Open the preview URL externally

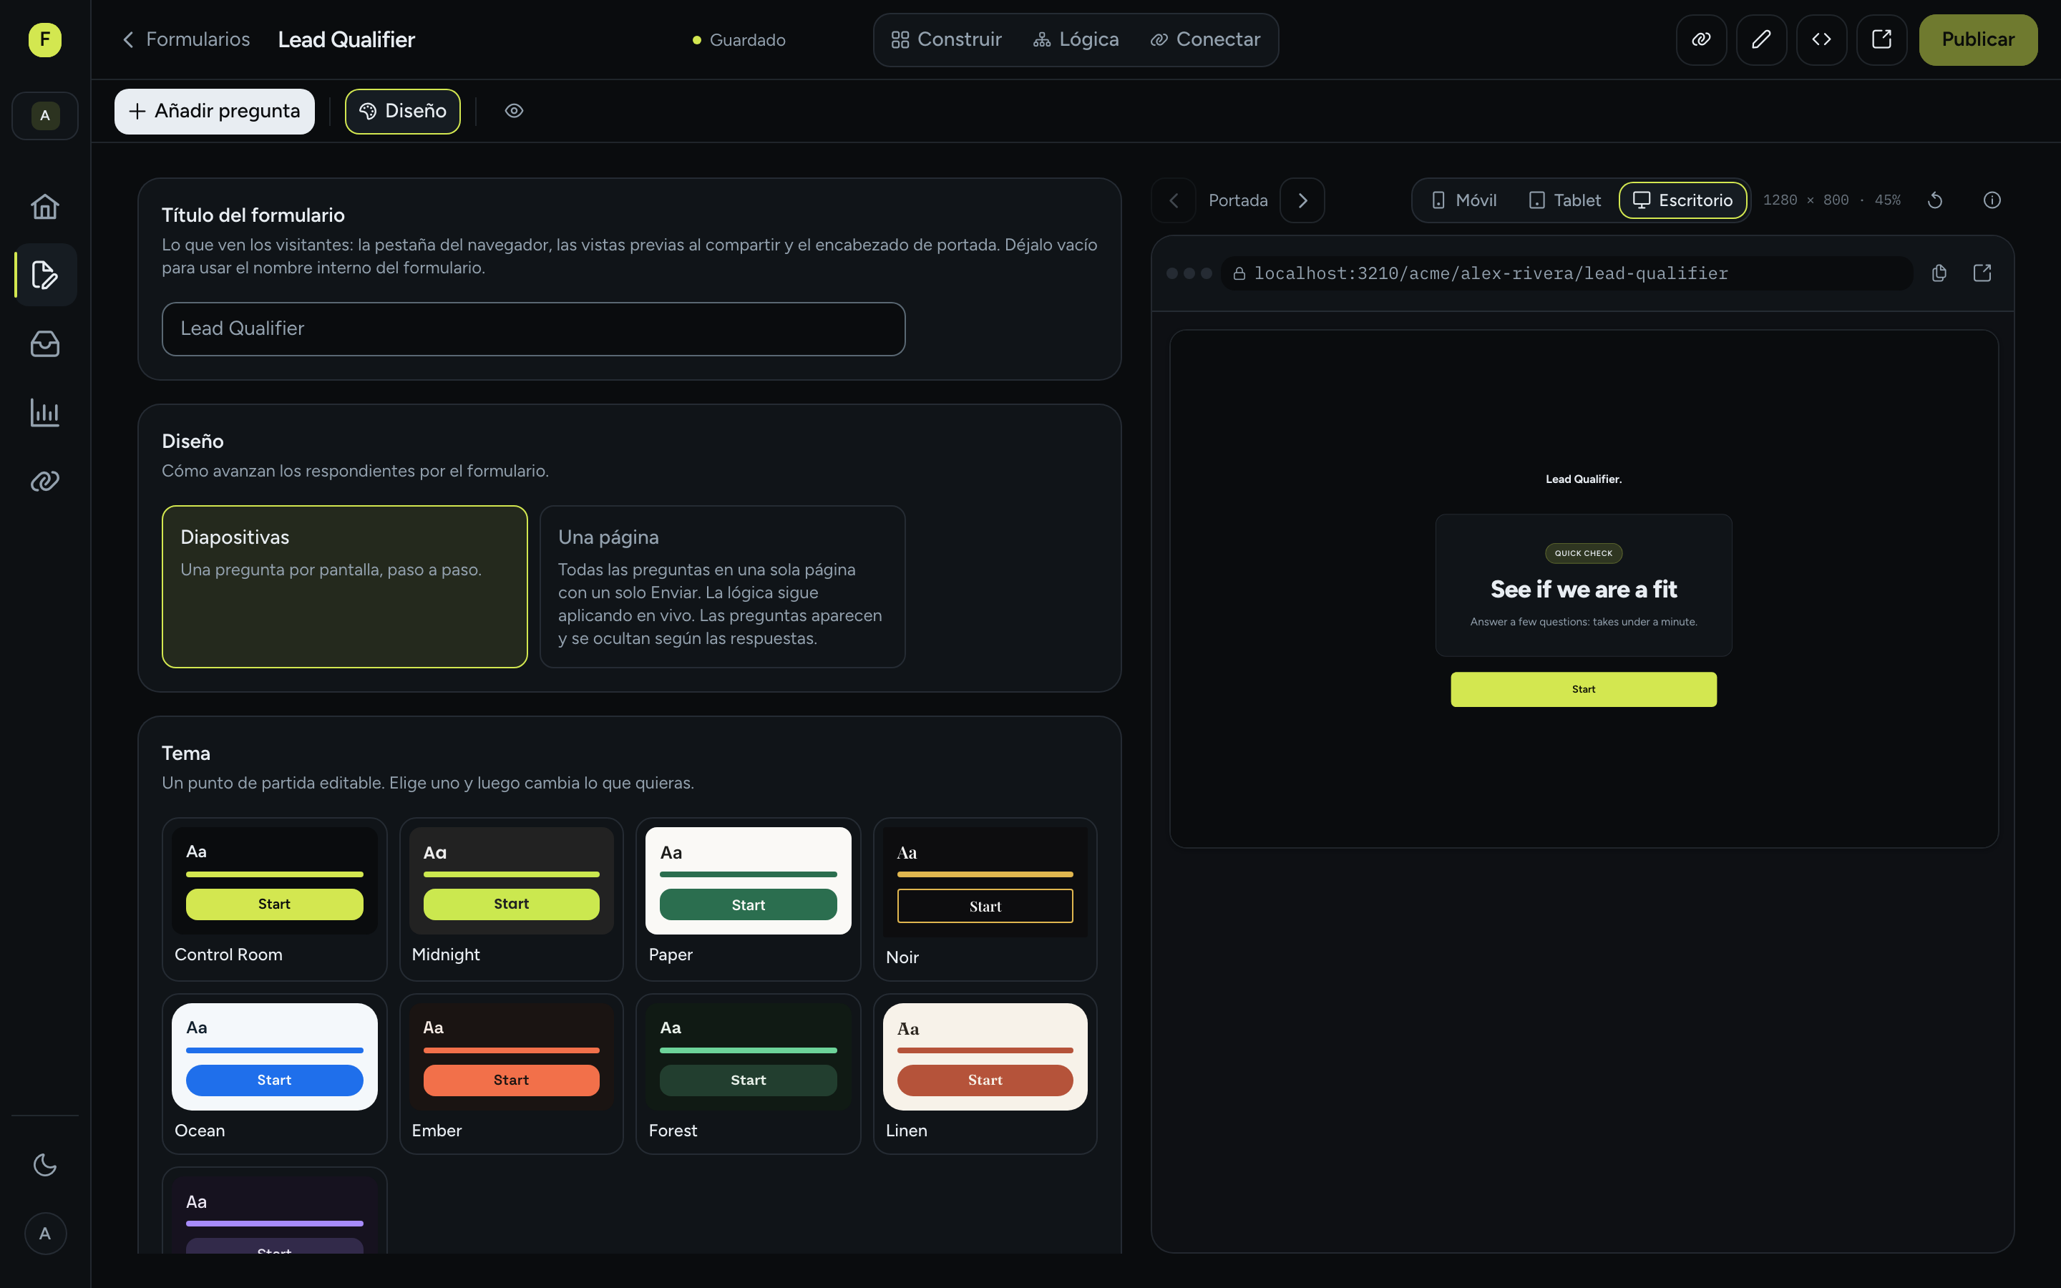coord(1982,273)
